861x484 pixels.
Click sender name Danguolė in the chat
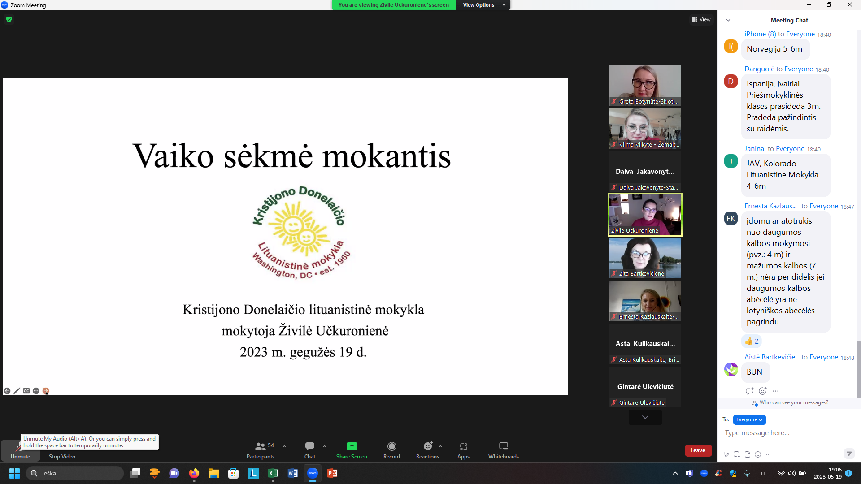[759, 69]
